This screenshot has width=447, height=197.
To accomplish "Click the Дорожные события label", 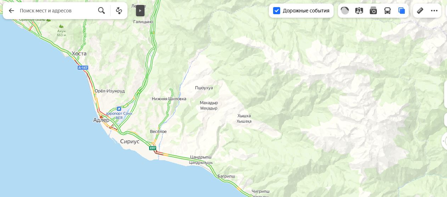I will (x=306, y=11).
